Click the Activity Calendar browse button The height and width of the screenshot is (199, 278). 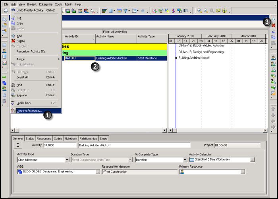(x=252, y=160)
